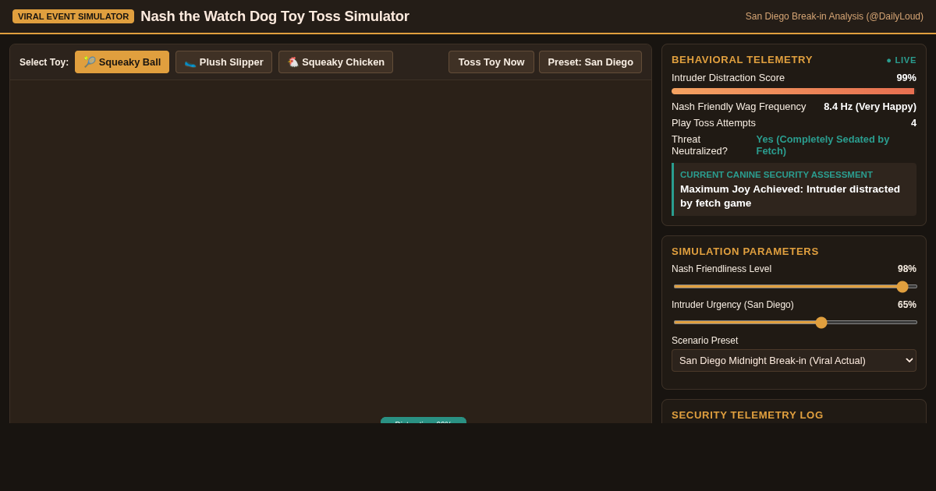Click the 99% distraction score value
The width and height of the screenshot is (936, 491).
coord(906,78)
